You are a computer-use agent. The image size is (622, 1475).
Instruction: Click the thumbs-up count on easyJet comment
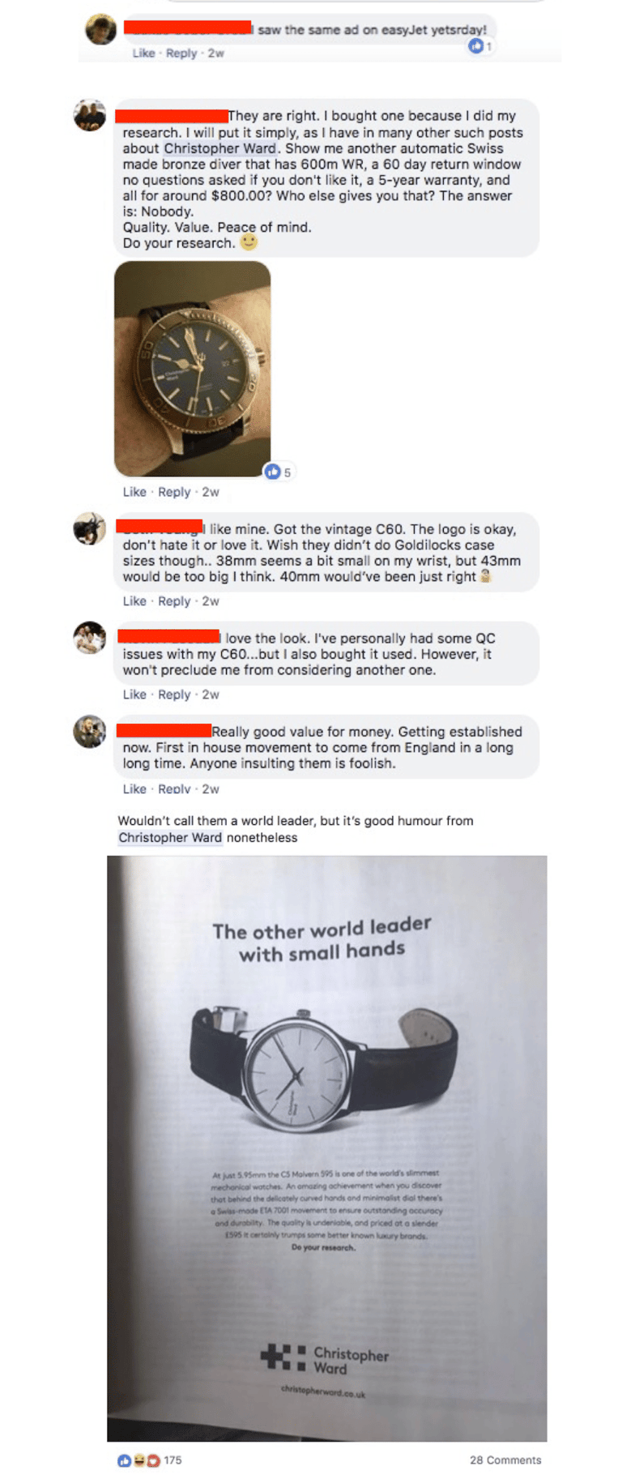480,46
